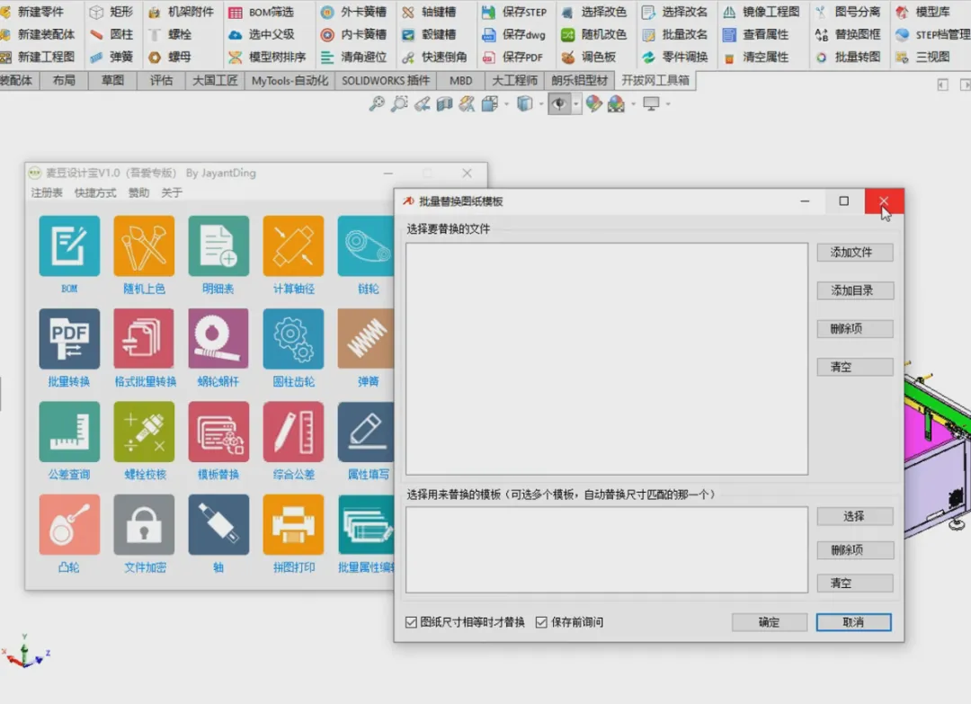Click the 取消 button

853,622
